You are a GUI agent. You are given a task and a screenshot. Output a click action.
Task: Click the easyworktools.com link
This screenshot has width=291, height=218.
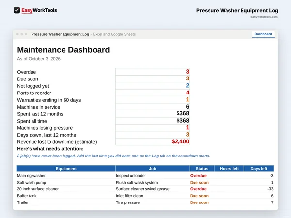[x=264, y=17]
